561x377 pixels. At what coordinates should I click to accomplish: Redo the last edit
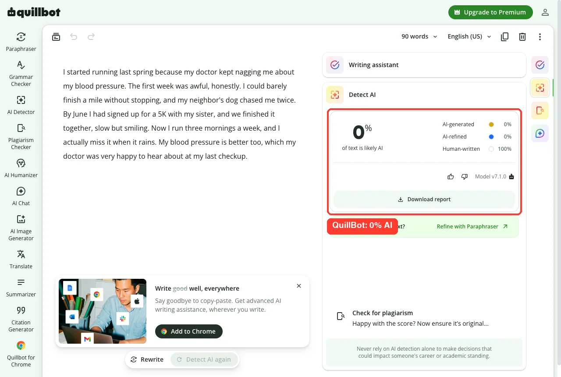tap(91, 37)
